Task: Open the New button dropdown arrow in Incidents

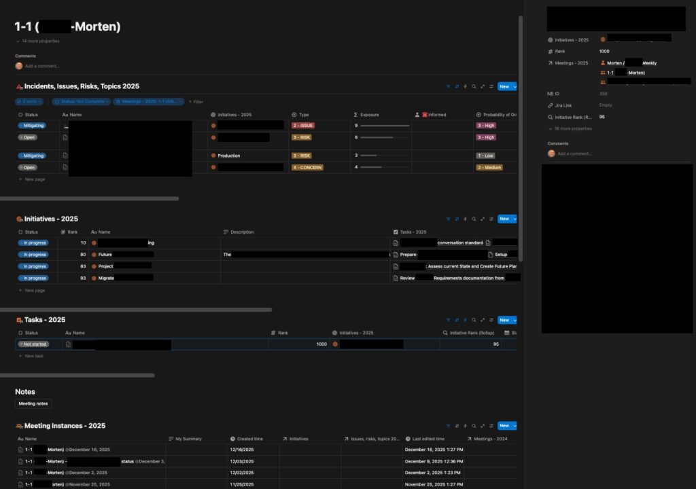Action: (x=515, y=86)
